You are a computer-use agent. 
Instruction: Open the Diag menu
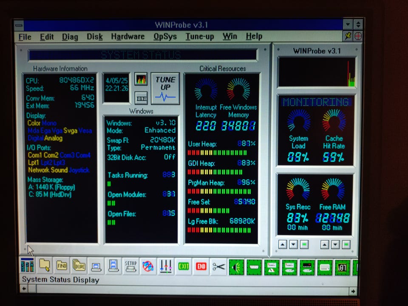tap(70, 37)
